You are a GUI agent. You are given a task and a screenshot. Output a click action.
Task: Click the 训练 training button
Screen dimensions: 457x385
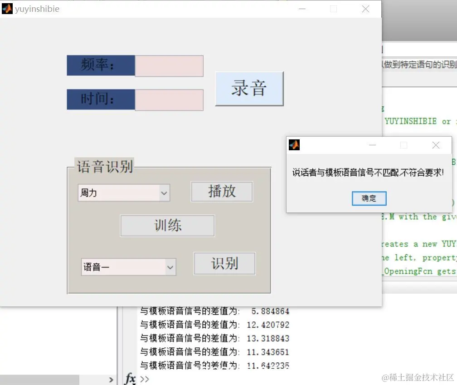click(x=167, y=226)
